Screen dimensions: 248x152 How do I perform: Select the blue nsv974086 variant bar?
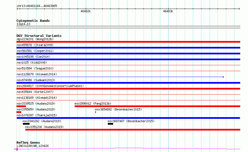[x=128, y=83]
